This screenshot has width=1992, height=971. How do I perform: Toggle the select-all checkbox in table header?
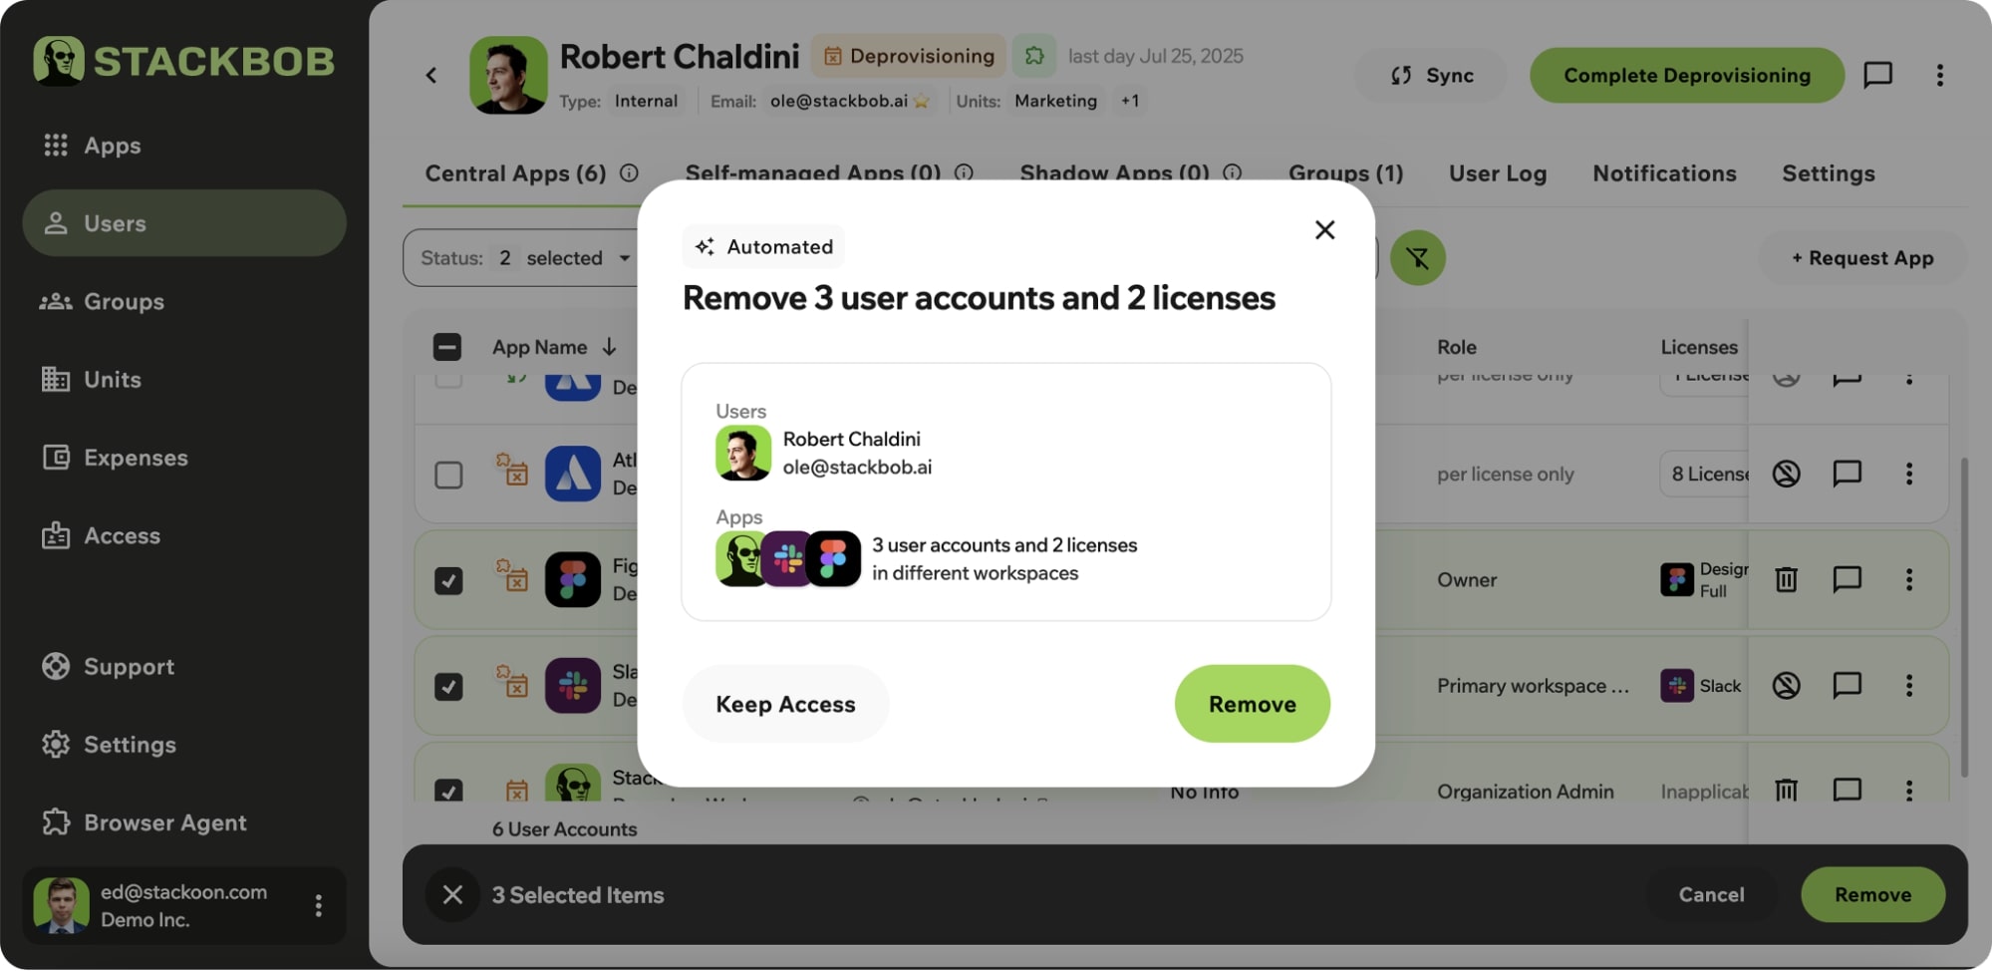coord(447,347)
